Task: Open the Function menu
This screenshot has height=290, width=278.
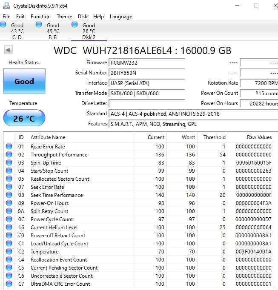Action: click(x=40, y=17)
